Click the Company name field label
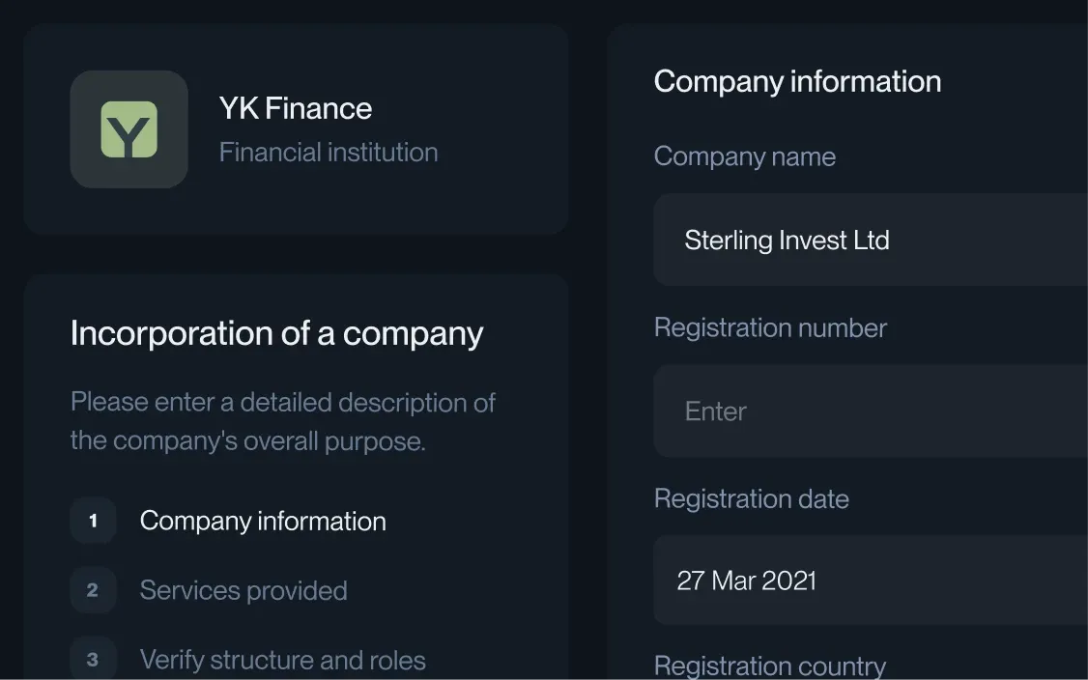This screenshot has height=680, width=1088. point(744,156)
